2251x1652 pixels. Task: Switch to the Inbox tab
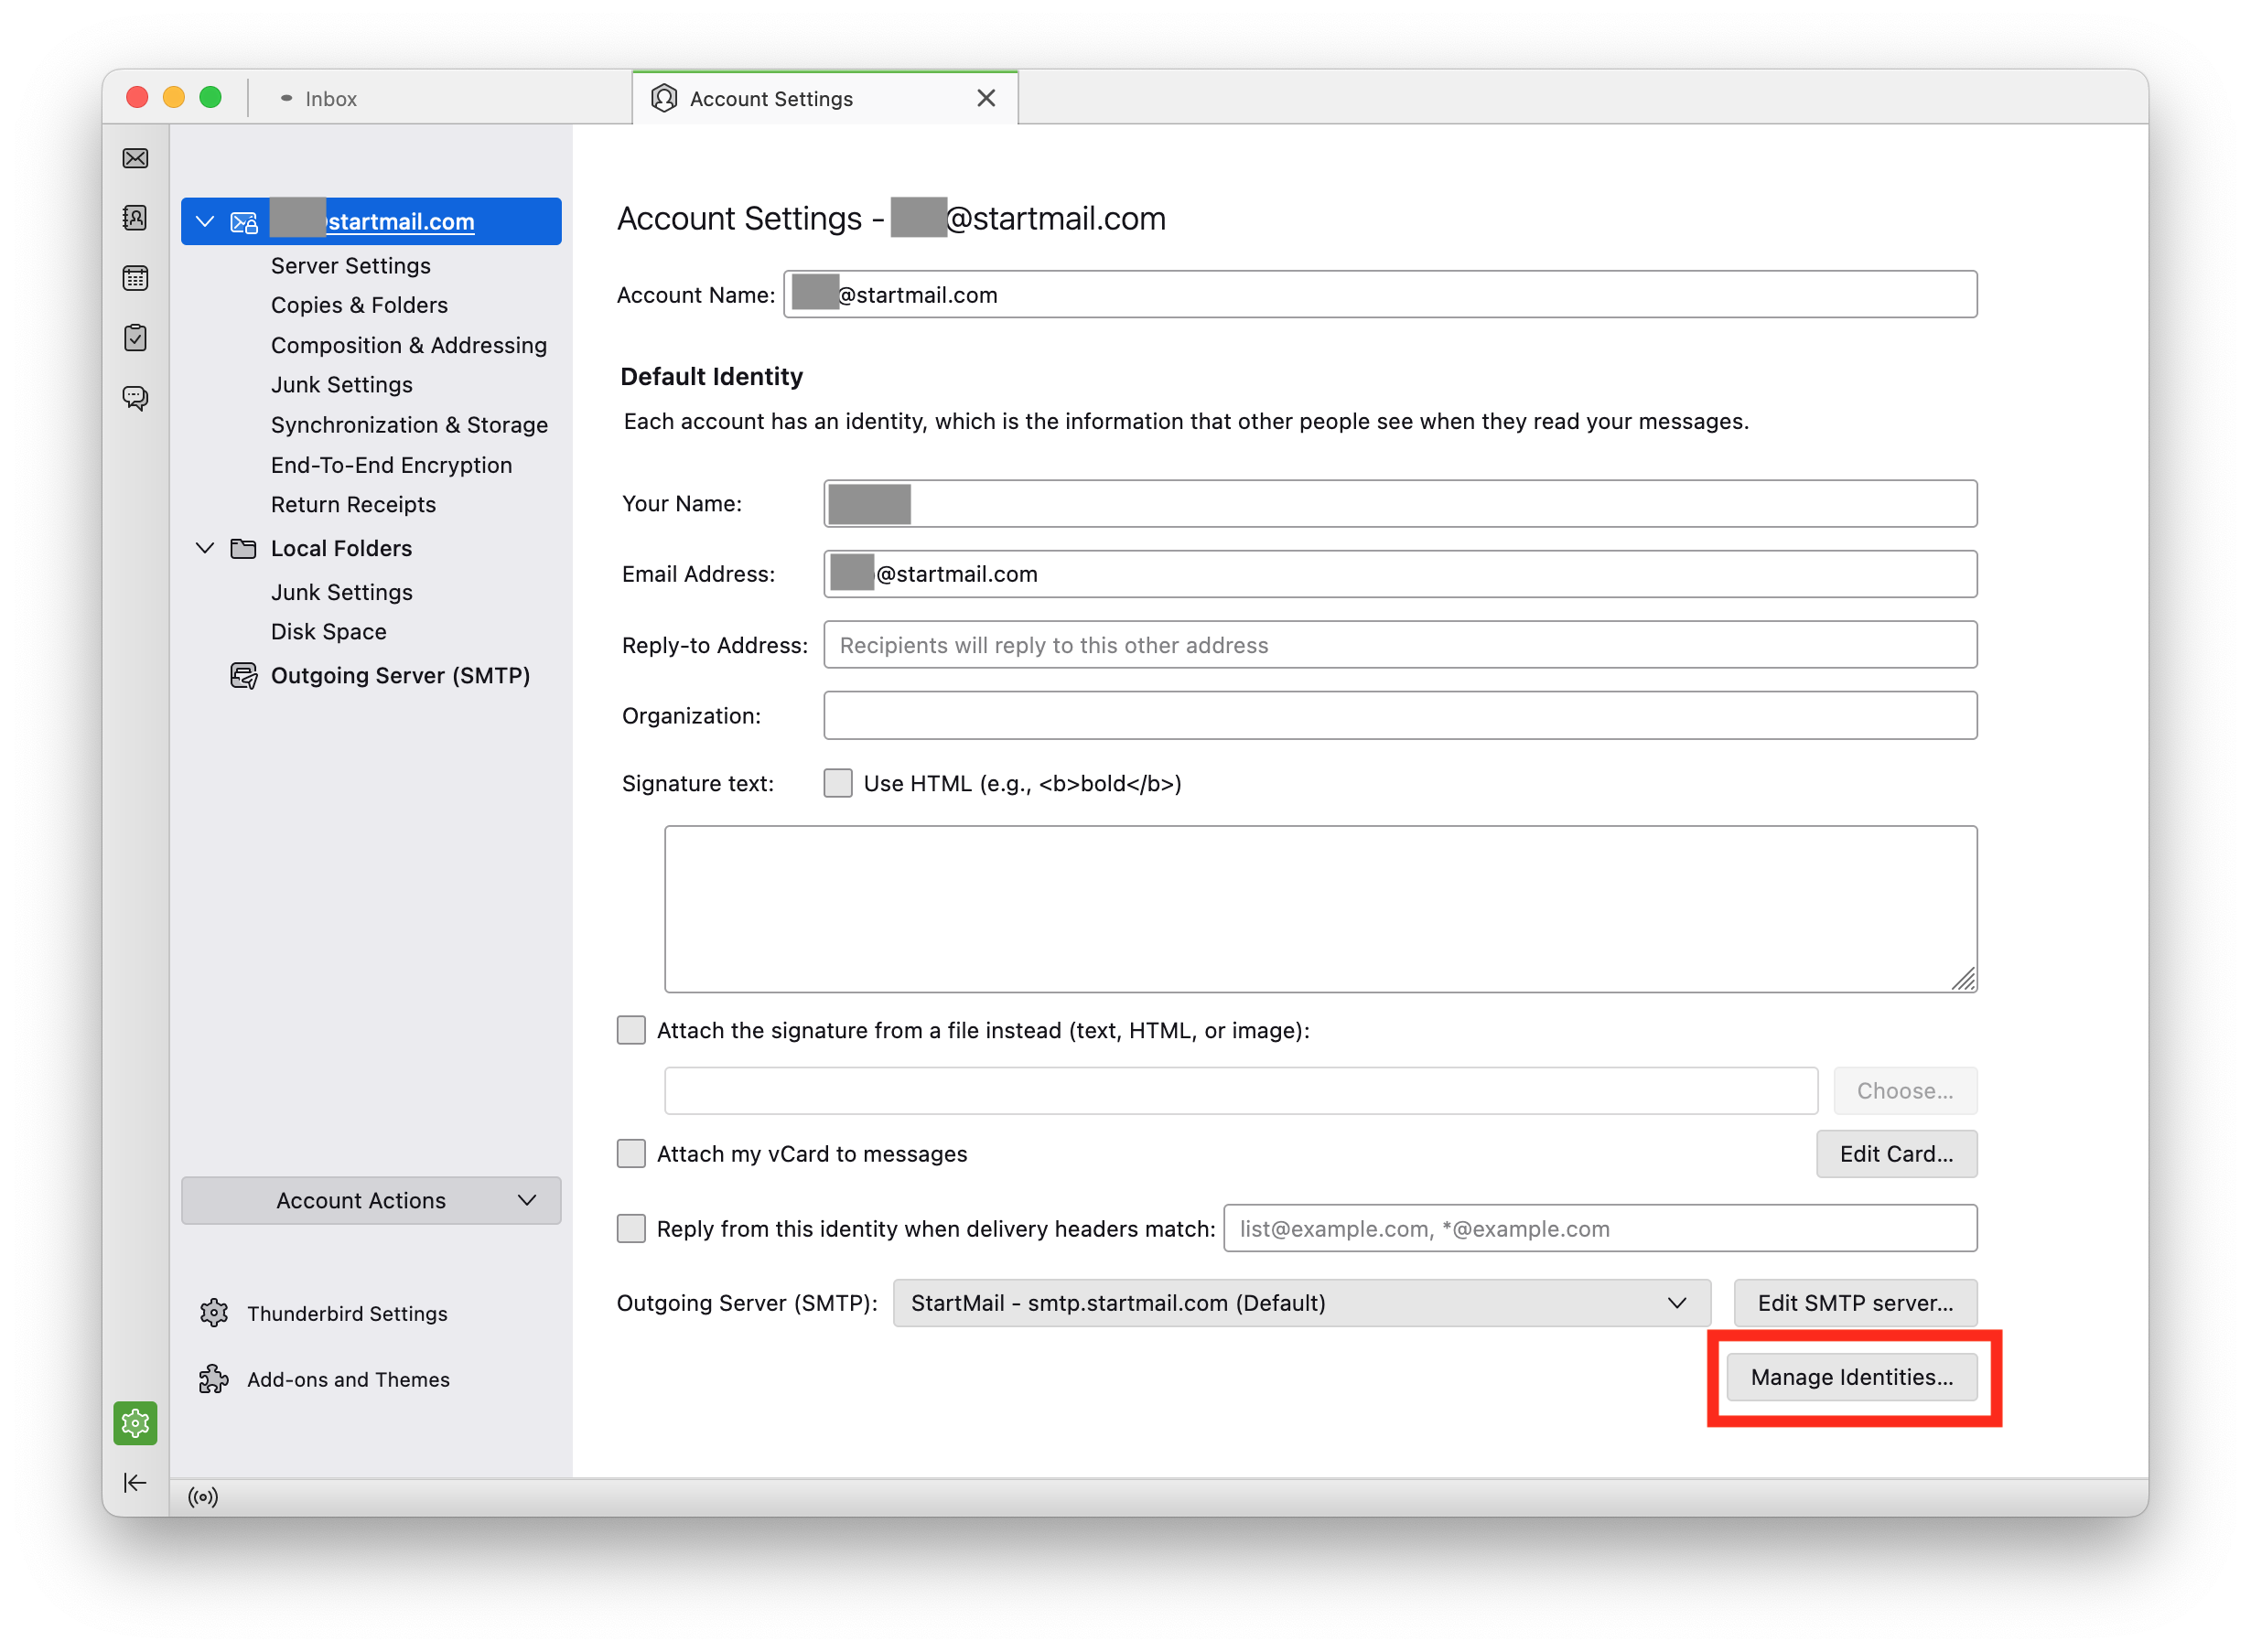click(x=331, y=98)
